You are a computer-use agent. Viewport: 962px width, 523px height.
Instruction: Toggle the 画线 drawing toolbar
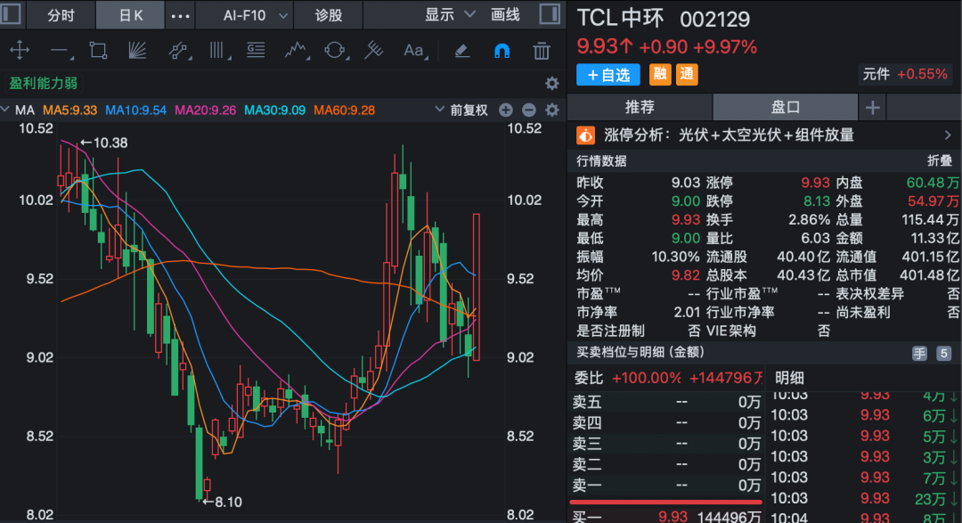pos(505,15)
